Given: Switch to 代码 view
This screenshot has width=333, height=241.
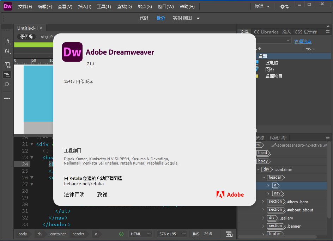Looking at the screenshot, I should 144,18.
